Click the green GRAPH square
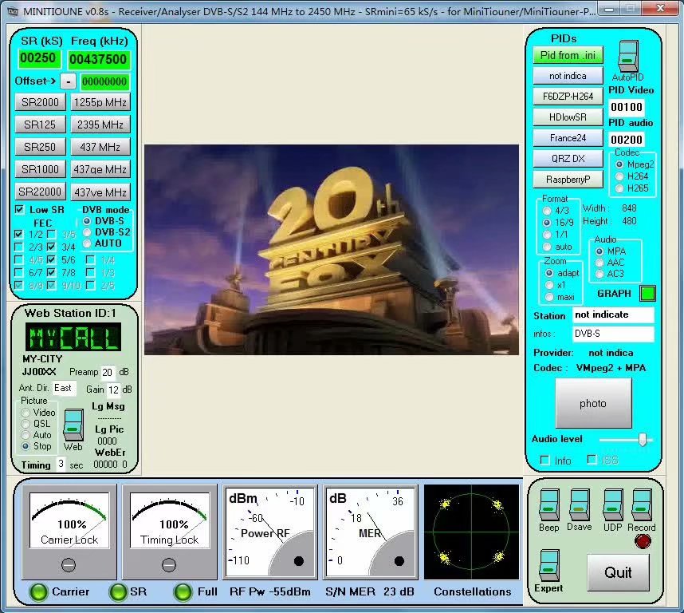The height and width of the screenshot is (613, 684). pos(647,294)
